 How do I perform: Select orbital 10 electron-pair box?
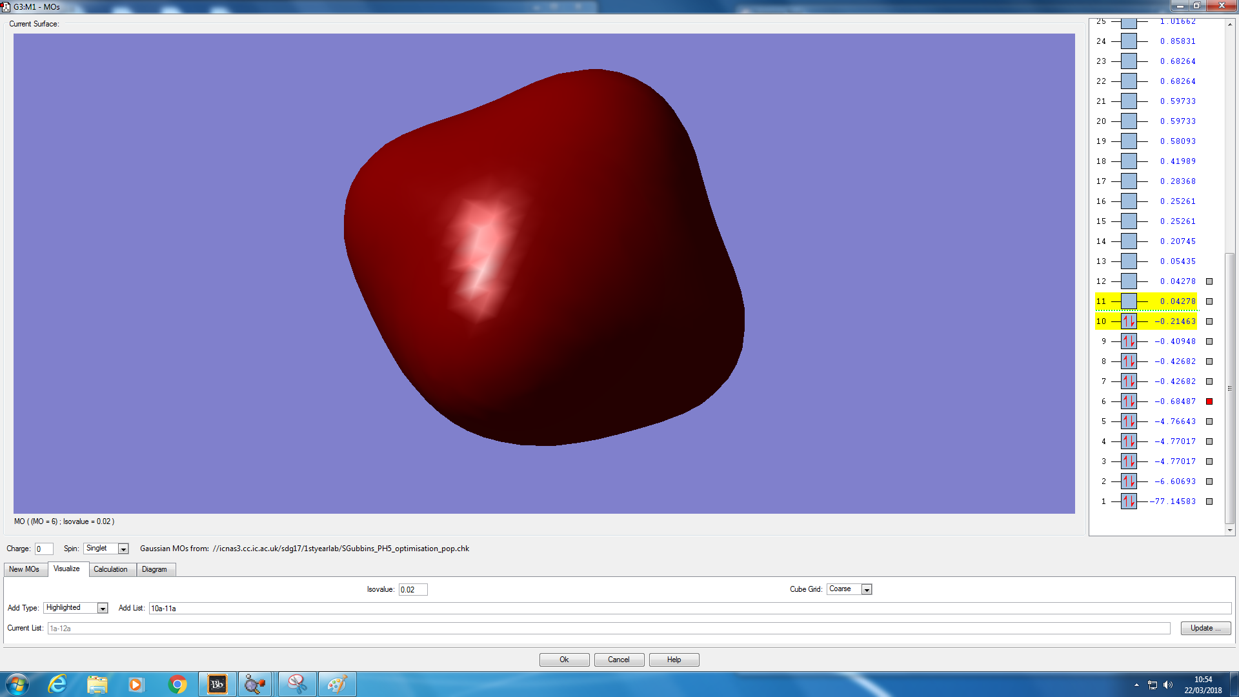pyautogui.click(x=1129, y=321)
